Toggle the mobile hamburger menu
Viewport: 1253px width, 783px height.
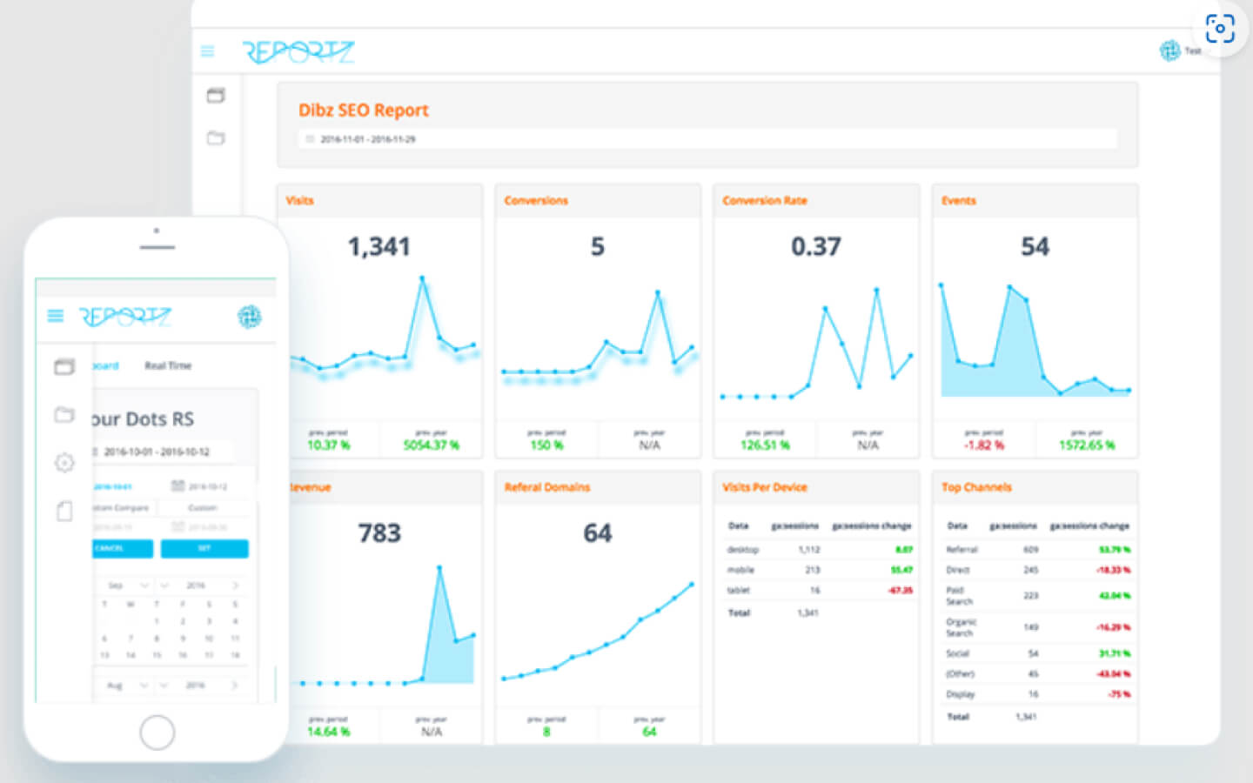55,316
